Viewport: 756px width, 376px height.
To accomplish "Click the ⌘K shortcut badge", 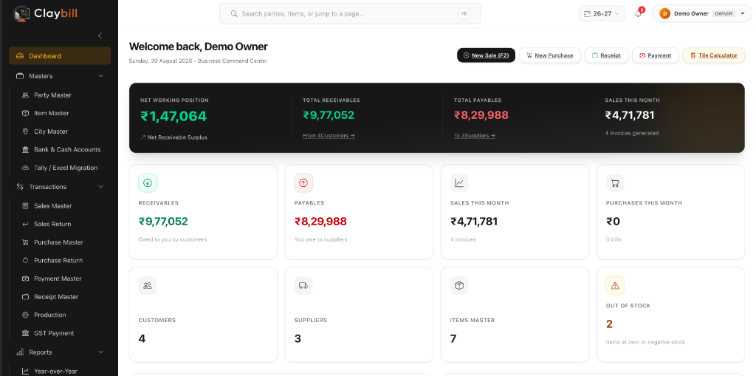I will click(x=464, y=13).
